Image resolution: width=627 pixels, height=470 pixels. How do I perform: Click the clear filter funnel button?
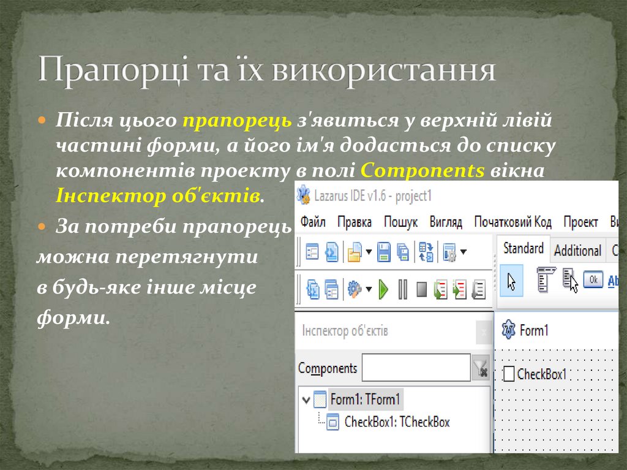click(480, 368)
